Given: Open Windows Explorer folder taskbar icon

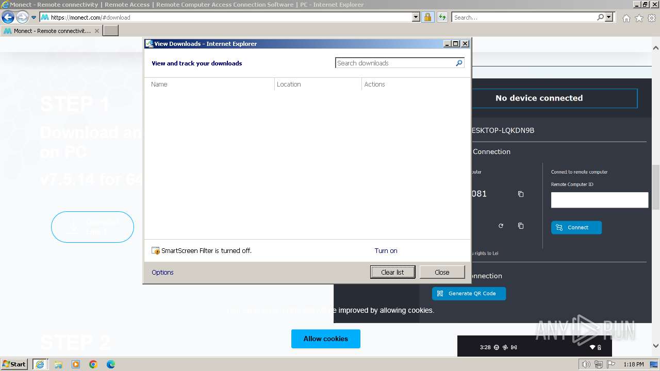Looking at the screenshot, I should [x=58, y=364].
